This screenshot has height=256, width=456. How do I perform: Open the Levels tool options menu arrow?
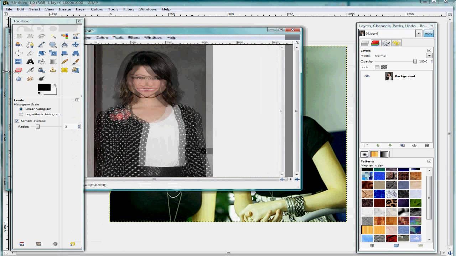tap(77, 100)
